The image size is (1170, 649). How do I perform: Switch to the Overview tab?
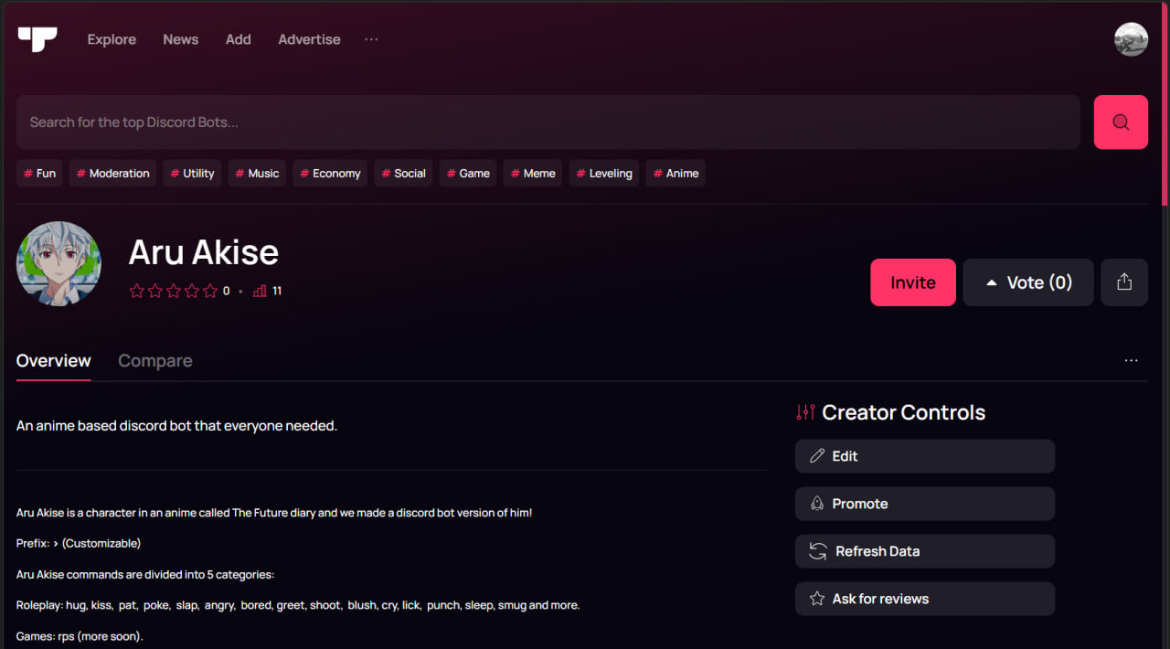[54, 360]
